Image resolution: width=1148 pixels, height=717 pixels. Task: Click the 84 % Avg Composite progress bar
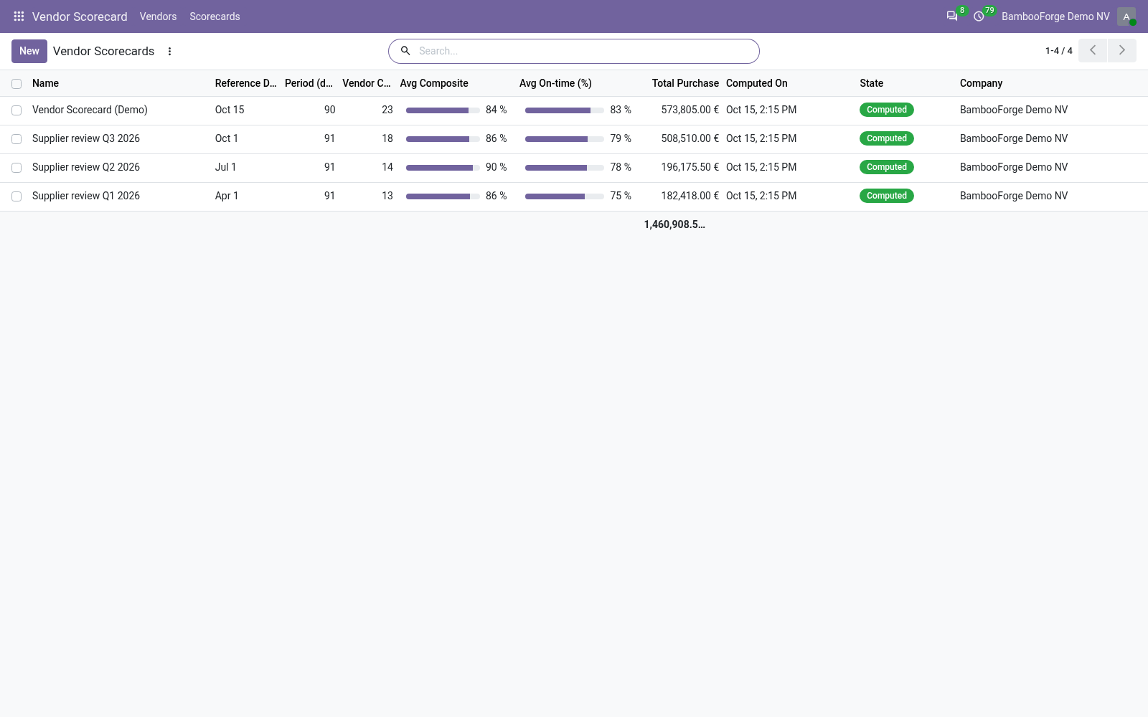point(443,110)
